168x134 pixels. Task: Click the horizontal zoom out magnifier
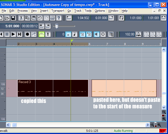[152, 125]
